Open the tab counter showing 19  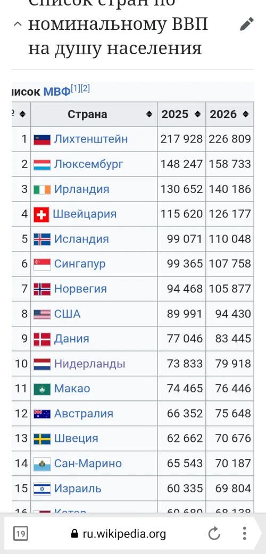tap(21, 533)
